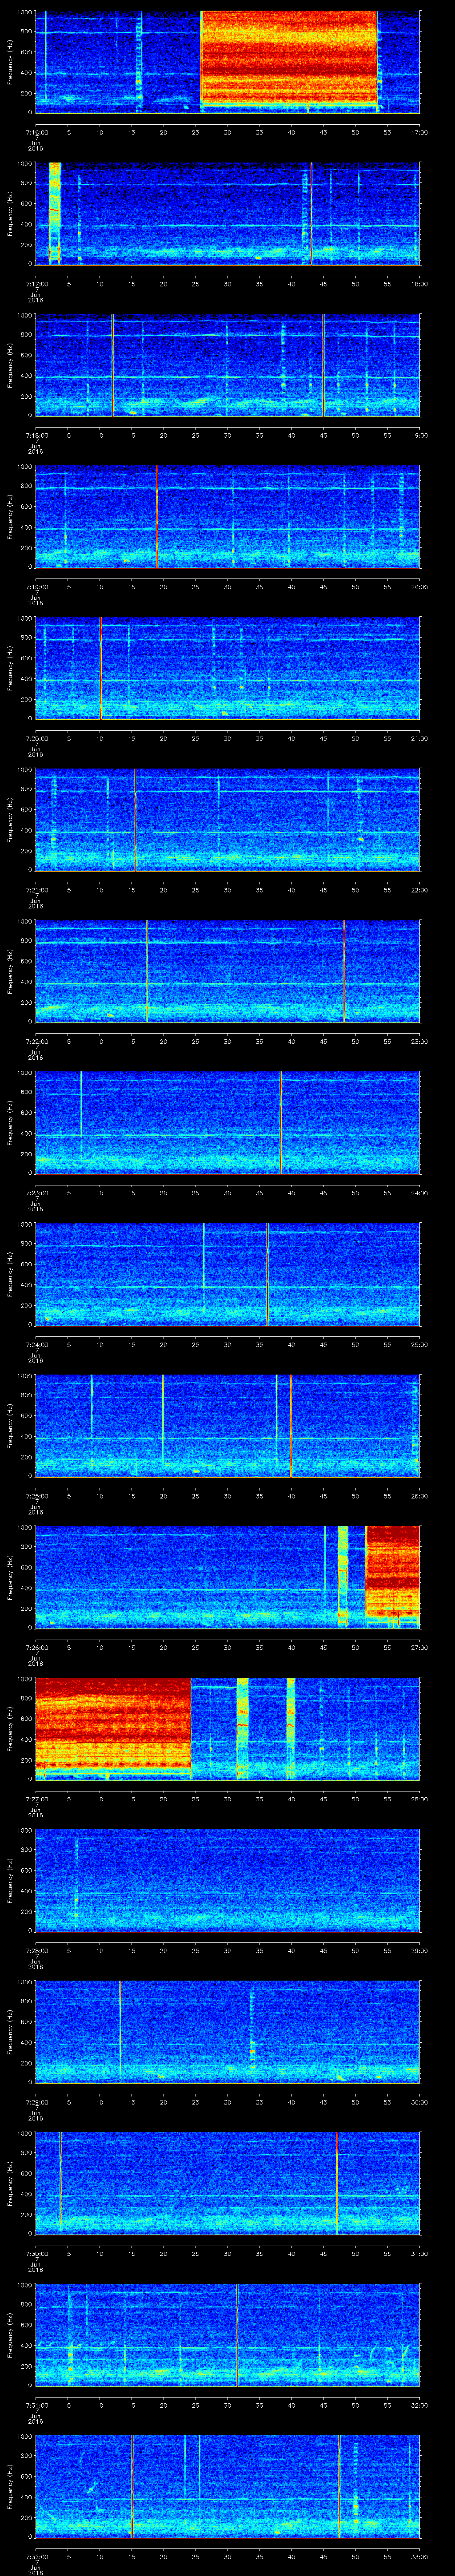This screenshot has height=2576, width=455.
Task: Select the '7:26:00' start time label
Action: click(x=36, y=1647)
